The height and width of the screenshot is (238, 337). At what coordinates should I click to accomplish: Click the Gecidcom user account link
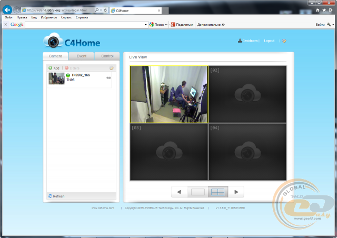[249, 41]
